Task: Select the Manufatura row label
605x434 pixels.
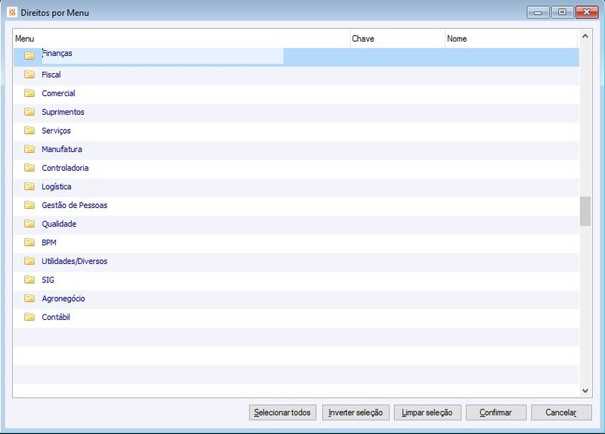Action: 62,149
